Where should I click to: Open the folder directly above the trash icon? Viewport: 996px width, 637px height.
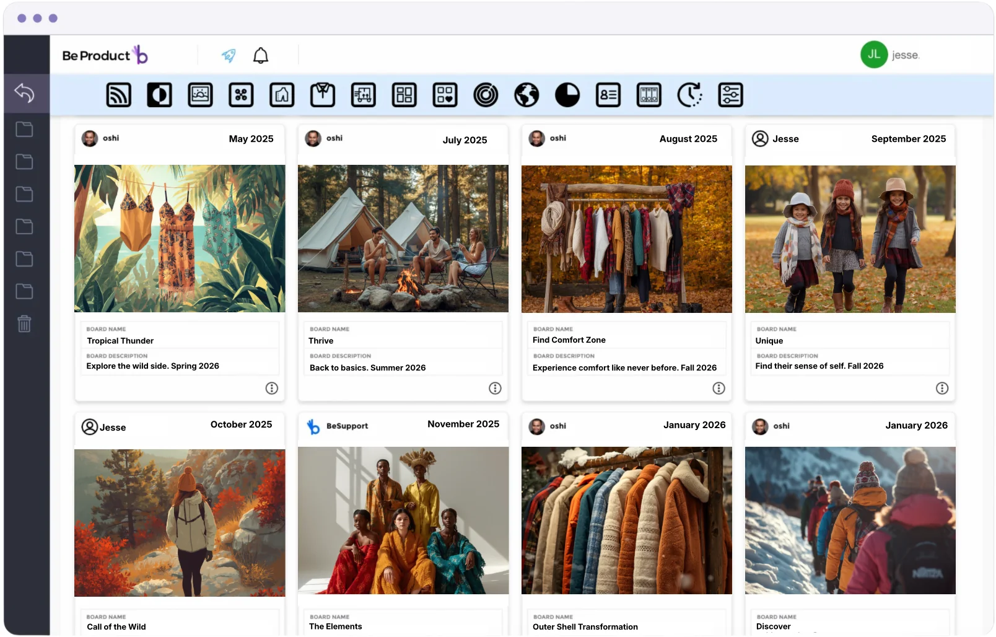pos(24,291)
